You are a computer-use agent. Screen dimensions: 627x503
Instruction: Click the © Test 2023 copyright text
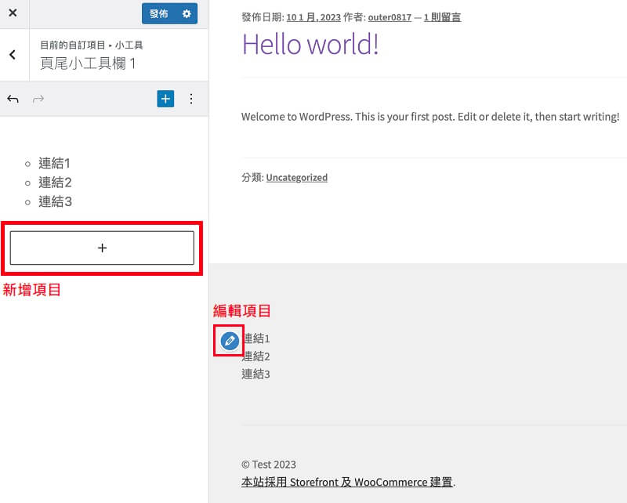269,465
